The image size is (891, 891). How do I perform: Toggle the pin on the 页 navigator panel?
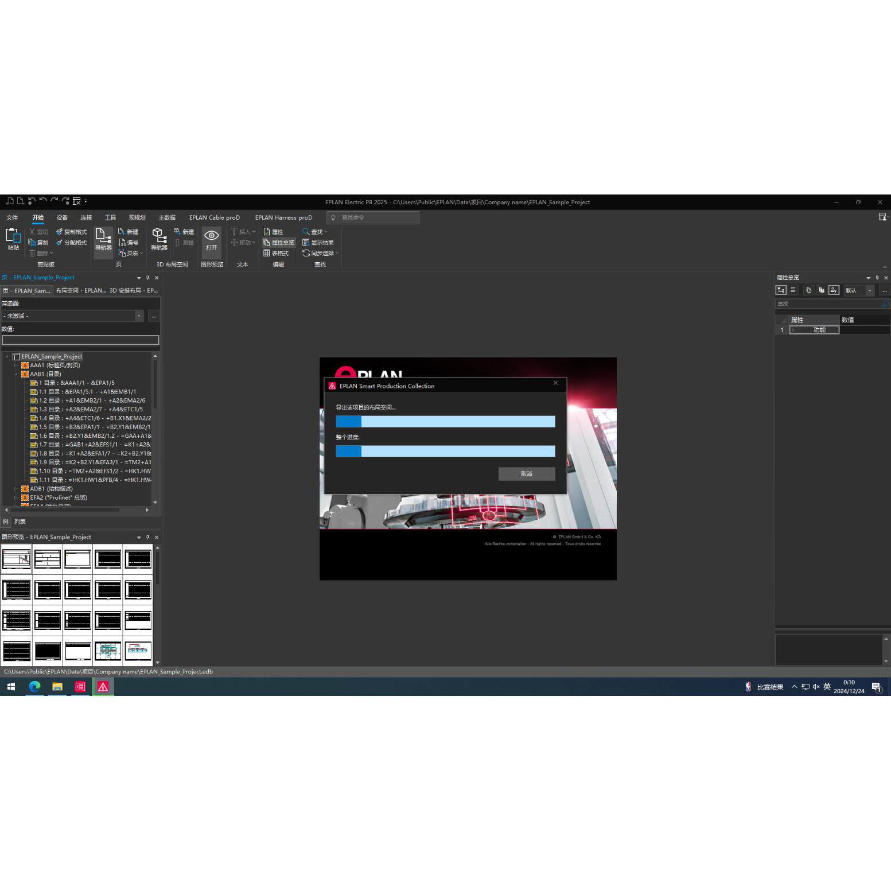tap(147, 278)
